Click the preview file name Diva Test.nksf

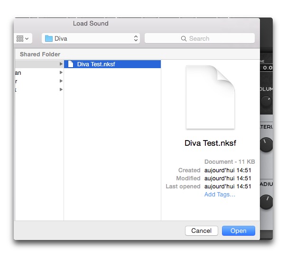[x=210, y=143]
